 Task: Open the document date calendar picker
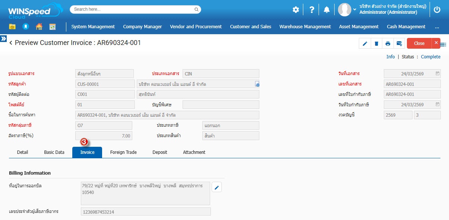[437, 74]
